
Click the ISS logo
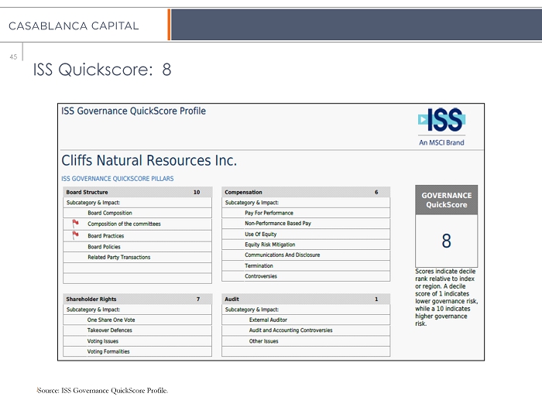pyautogui.click(x=441, y=121)
